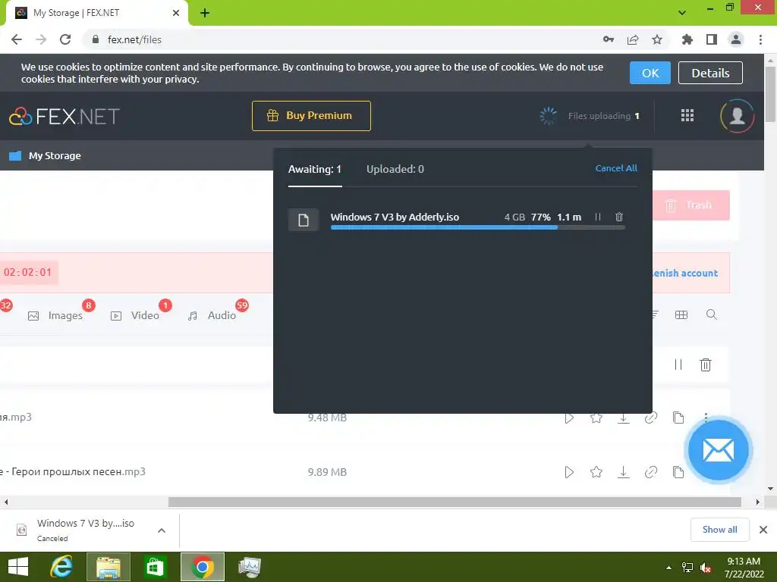
Task: Download the Герои прошлых песен.mp3 file
Action: click(624, 472)
